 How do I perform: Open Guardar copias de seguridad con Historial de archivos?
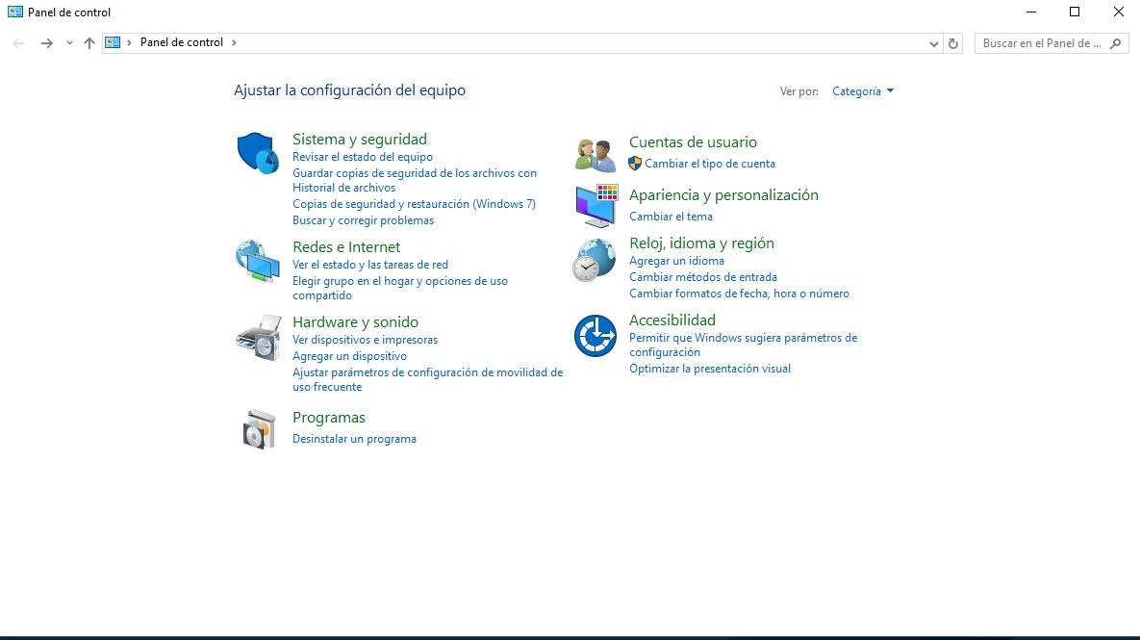coord(415,180)
